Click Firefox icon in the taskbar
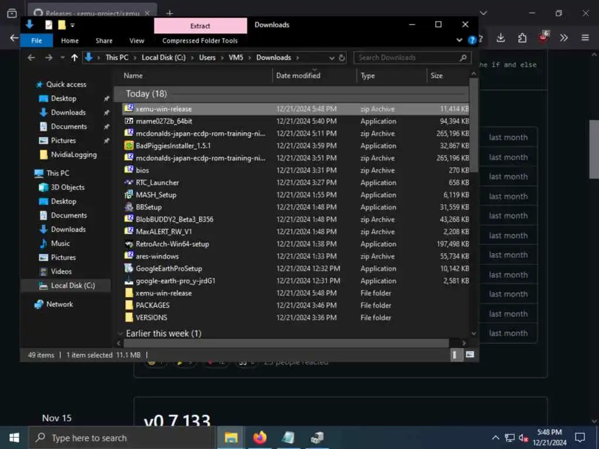 (259, 437)
